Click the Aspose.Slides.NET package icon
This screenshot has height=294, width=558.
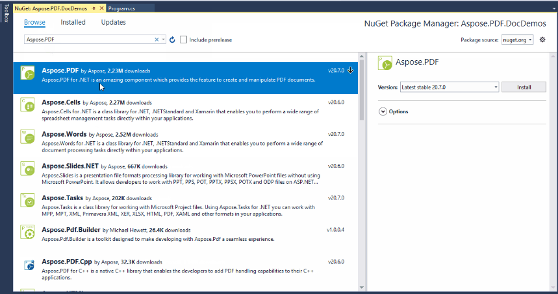click(x=29, y=169)
